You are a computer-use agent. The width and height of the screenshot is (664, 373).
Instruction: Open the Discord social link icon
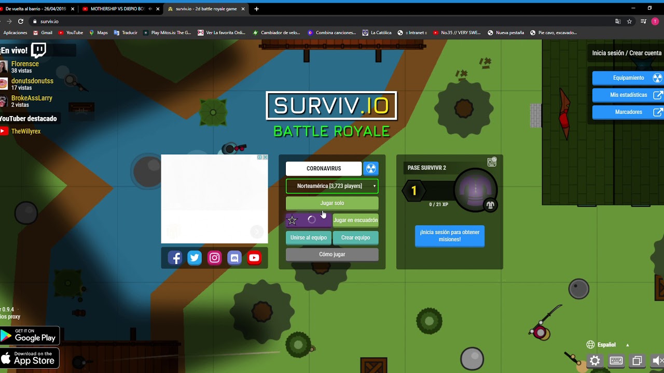tap(234, 258)
